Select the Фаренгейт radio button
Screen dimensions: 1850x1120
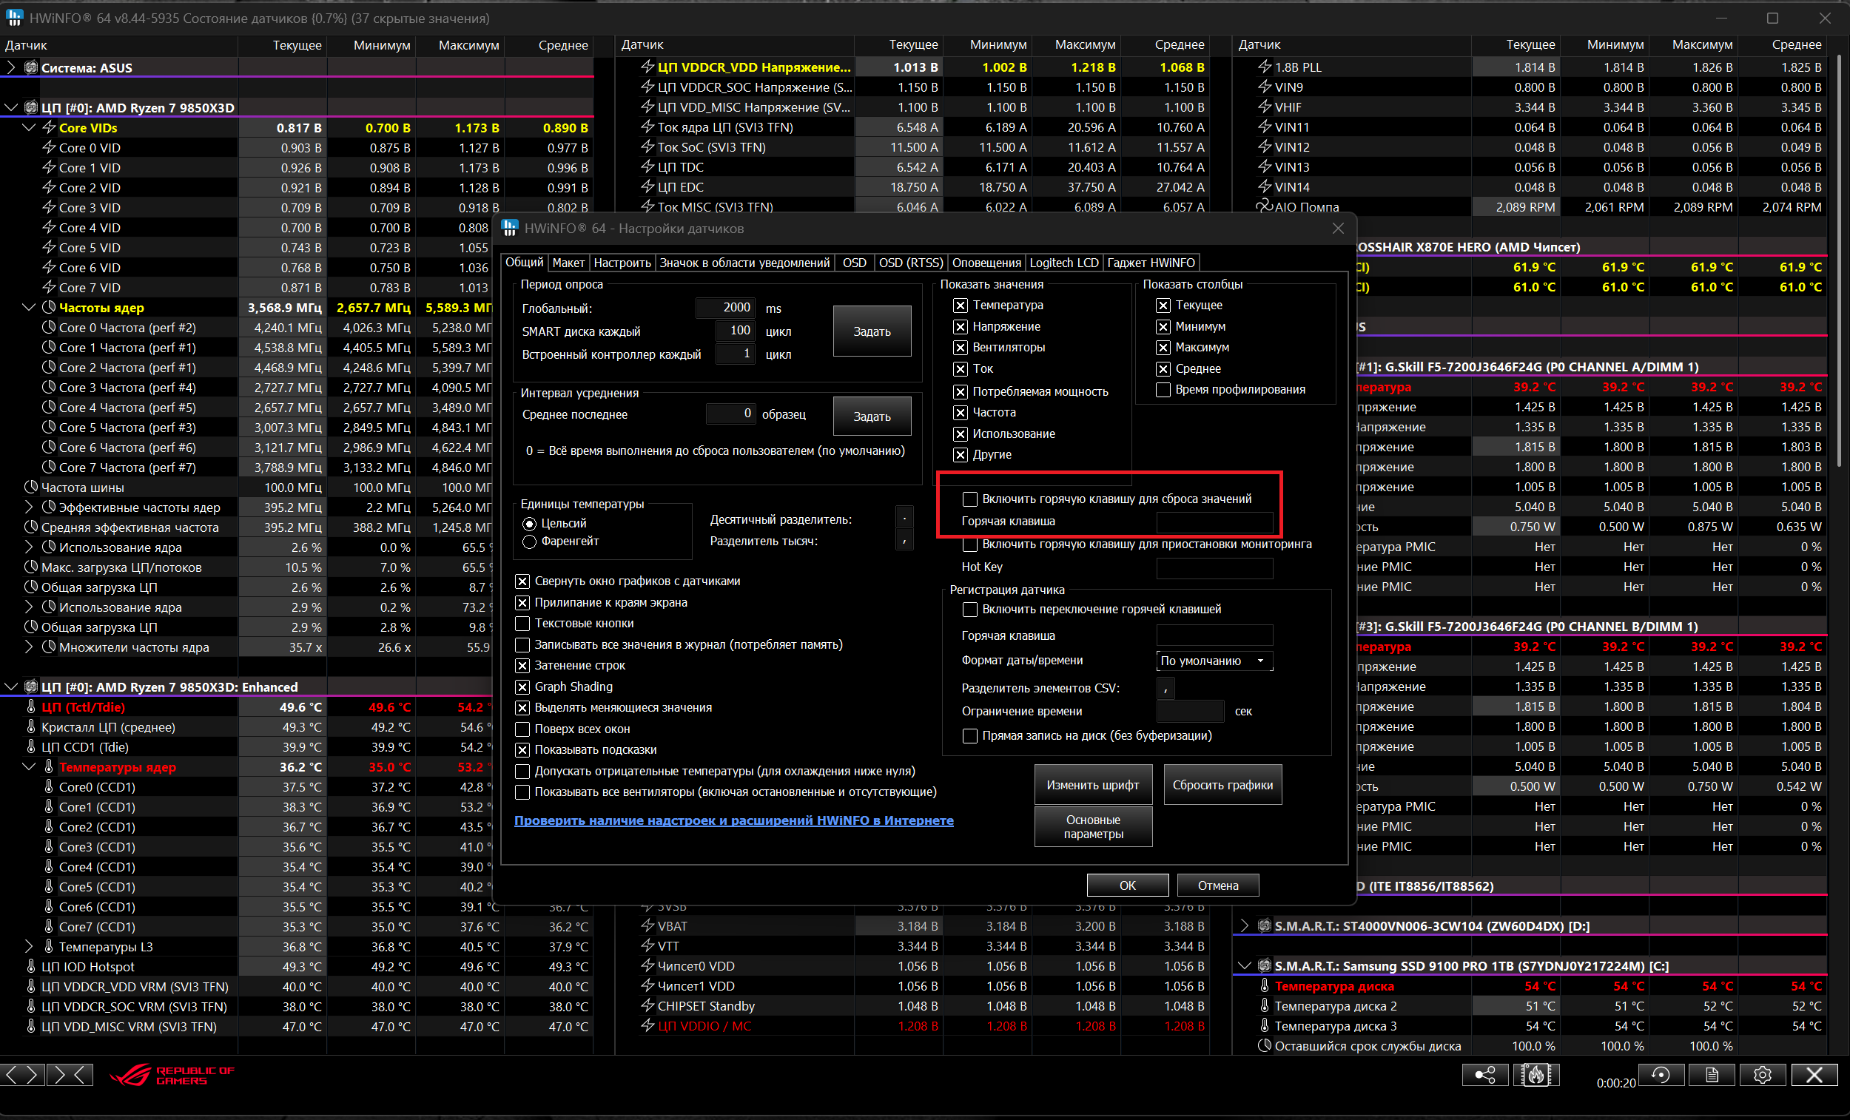530,542
